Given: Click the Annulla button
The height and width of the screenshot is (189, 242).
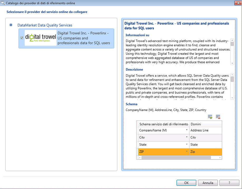Looking at the screenshot, I should 208,183.
